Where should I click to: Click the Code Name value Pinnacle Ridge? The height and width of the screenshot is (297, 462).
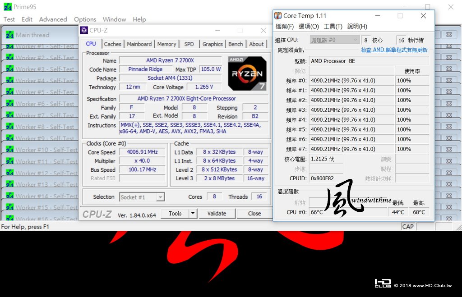145,69
